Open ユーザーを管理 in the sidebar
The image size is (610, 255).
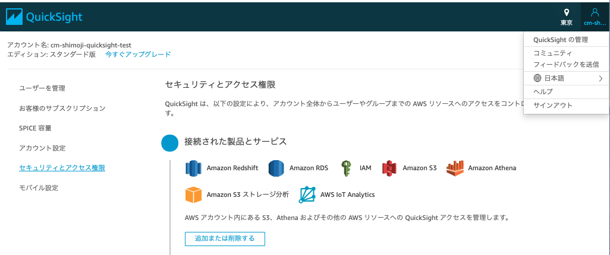click(42, 88)
